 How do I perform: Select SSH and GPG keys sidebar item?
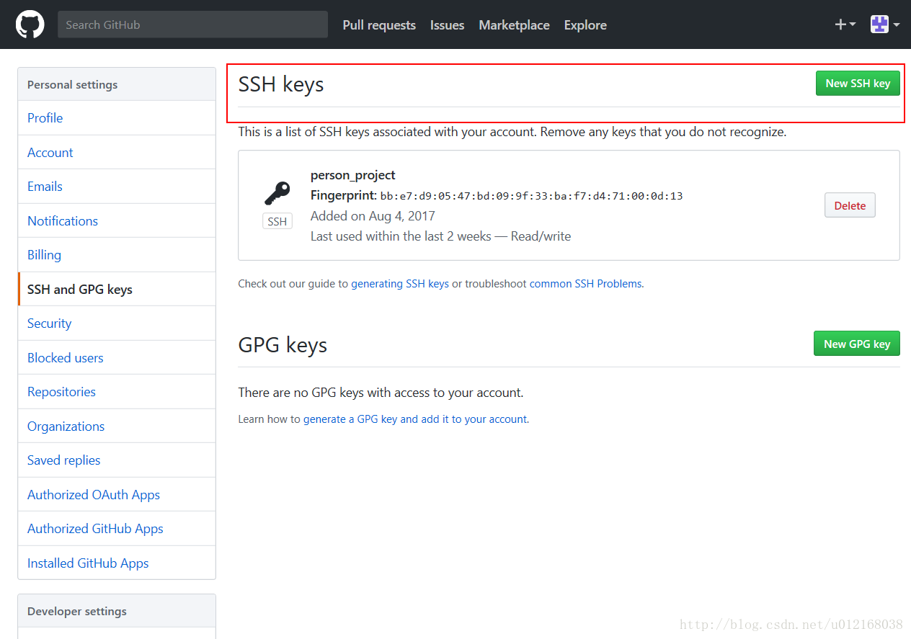point(117,290)
